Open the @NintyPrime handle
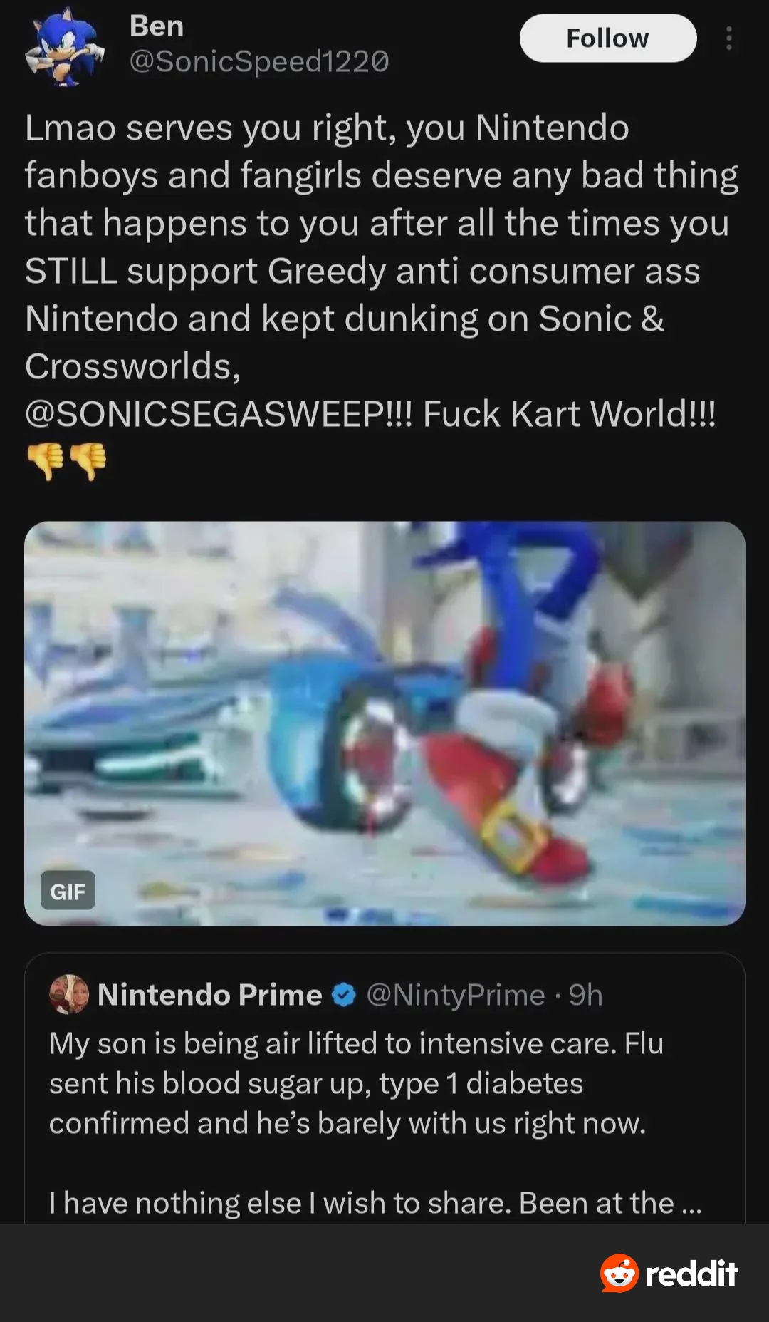This screenshot has width=769, height=1322. coord(455,995)
